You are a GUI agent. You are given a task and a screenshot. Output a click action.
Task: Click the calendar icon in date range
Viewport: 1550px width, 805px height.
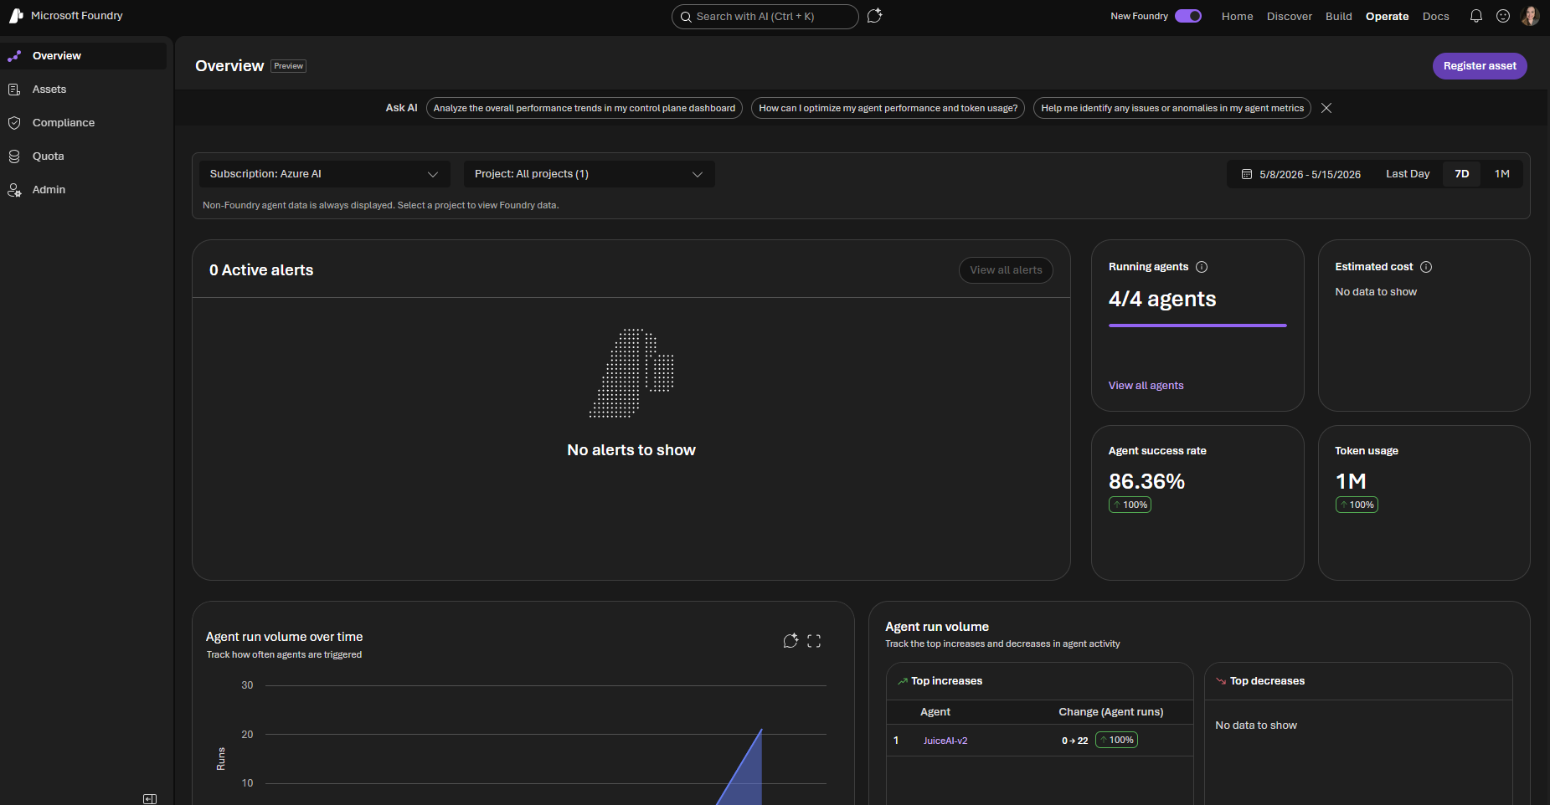coord(1246,174)
